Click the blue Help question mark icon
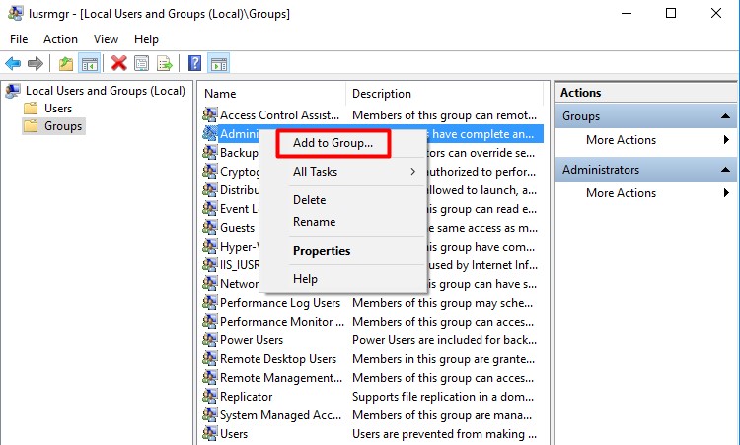This screenshot has width=740, height=445. (x=195, y=63)
